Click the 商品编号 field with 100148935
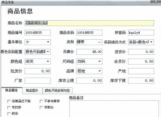 click(x=38, y=33)
